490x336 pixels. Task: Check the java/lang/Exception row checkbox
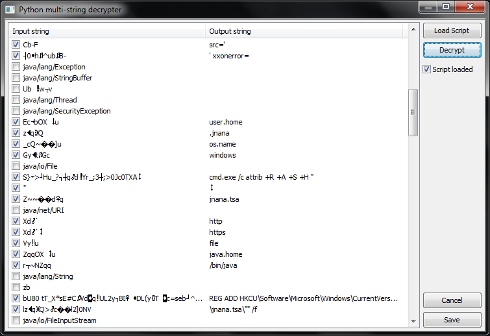pos(16,67)
